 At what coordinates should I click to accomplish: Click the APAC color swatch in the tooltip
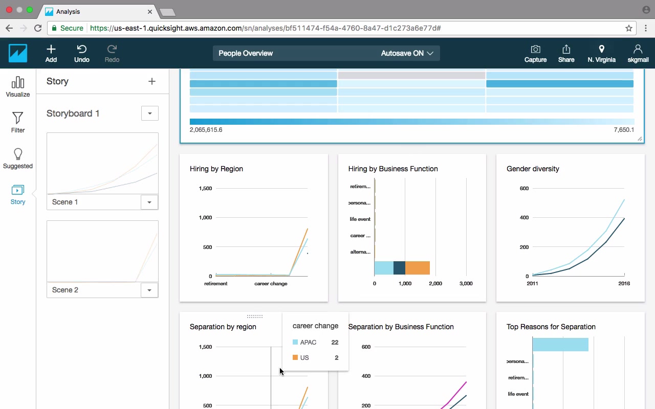pos(295,343)
